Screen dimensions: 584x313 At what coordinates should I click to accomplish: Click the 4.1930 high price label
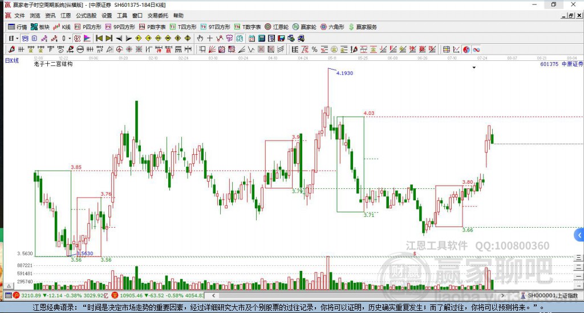[344, 73]
